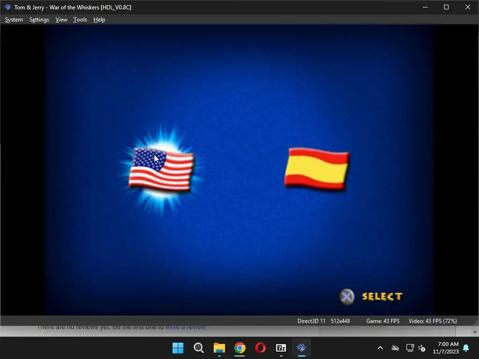Click the browser scrollbar down arrow behind the emulator

pyautogui.click(x=475, y=332)
